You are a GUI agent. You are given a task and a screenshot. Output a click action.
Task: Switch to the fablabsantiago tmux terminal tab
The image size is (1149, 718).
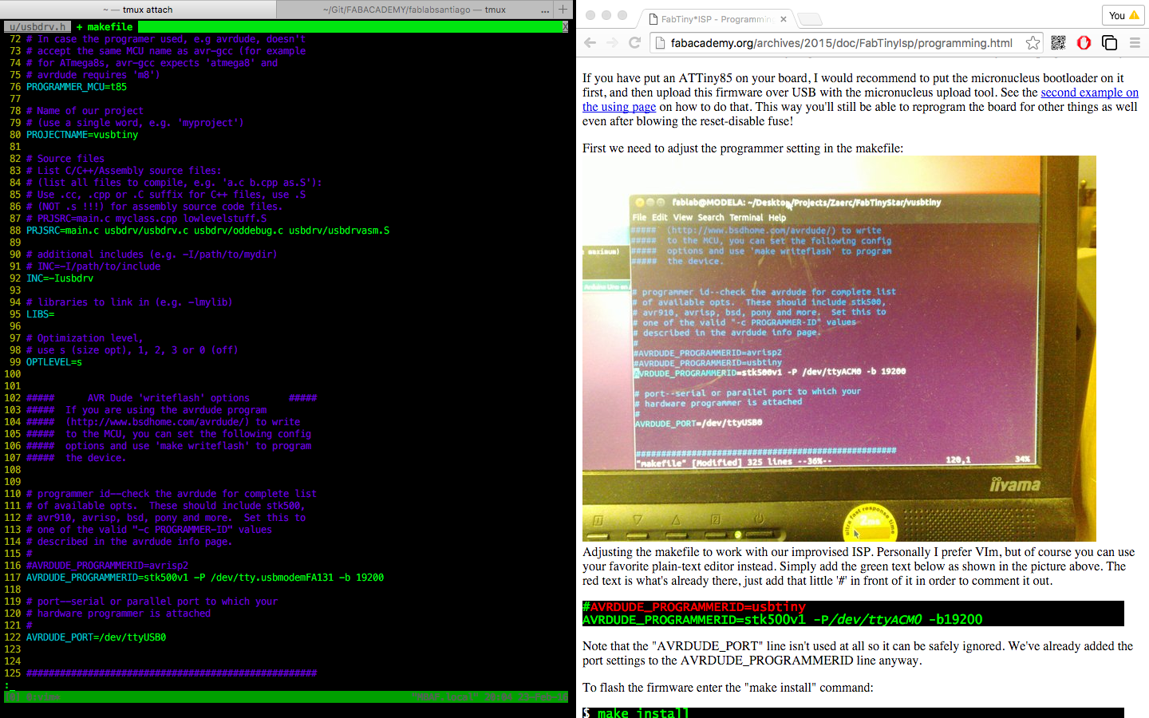(x=414, y=10)
